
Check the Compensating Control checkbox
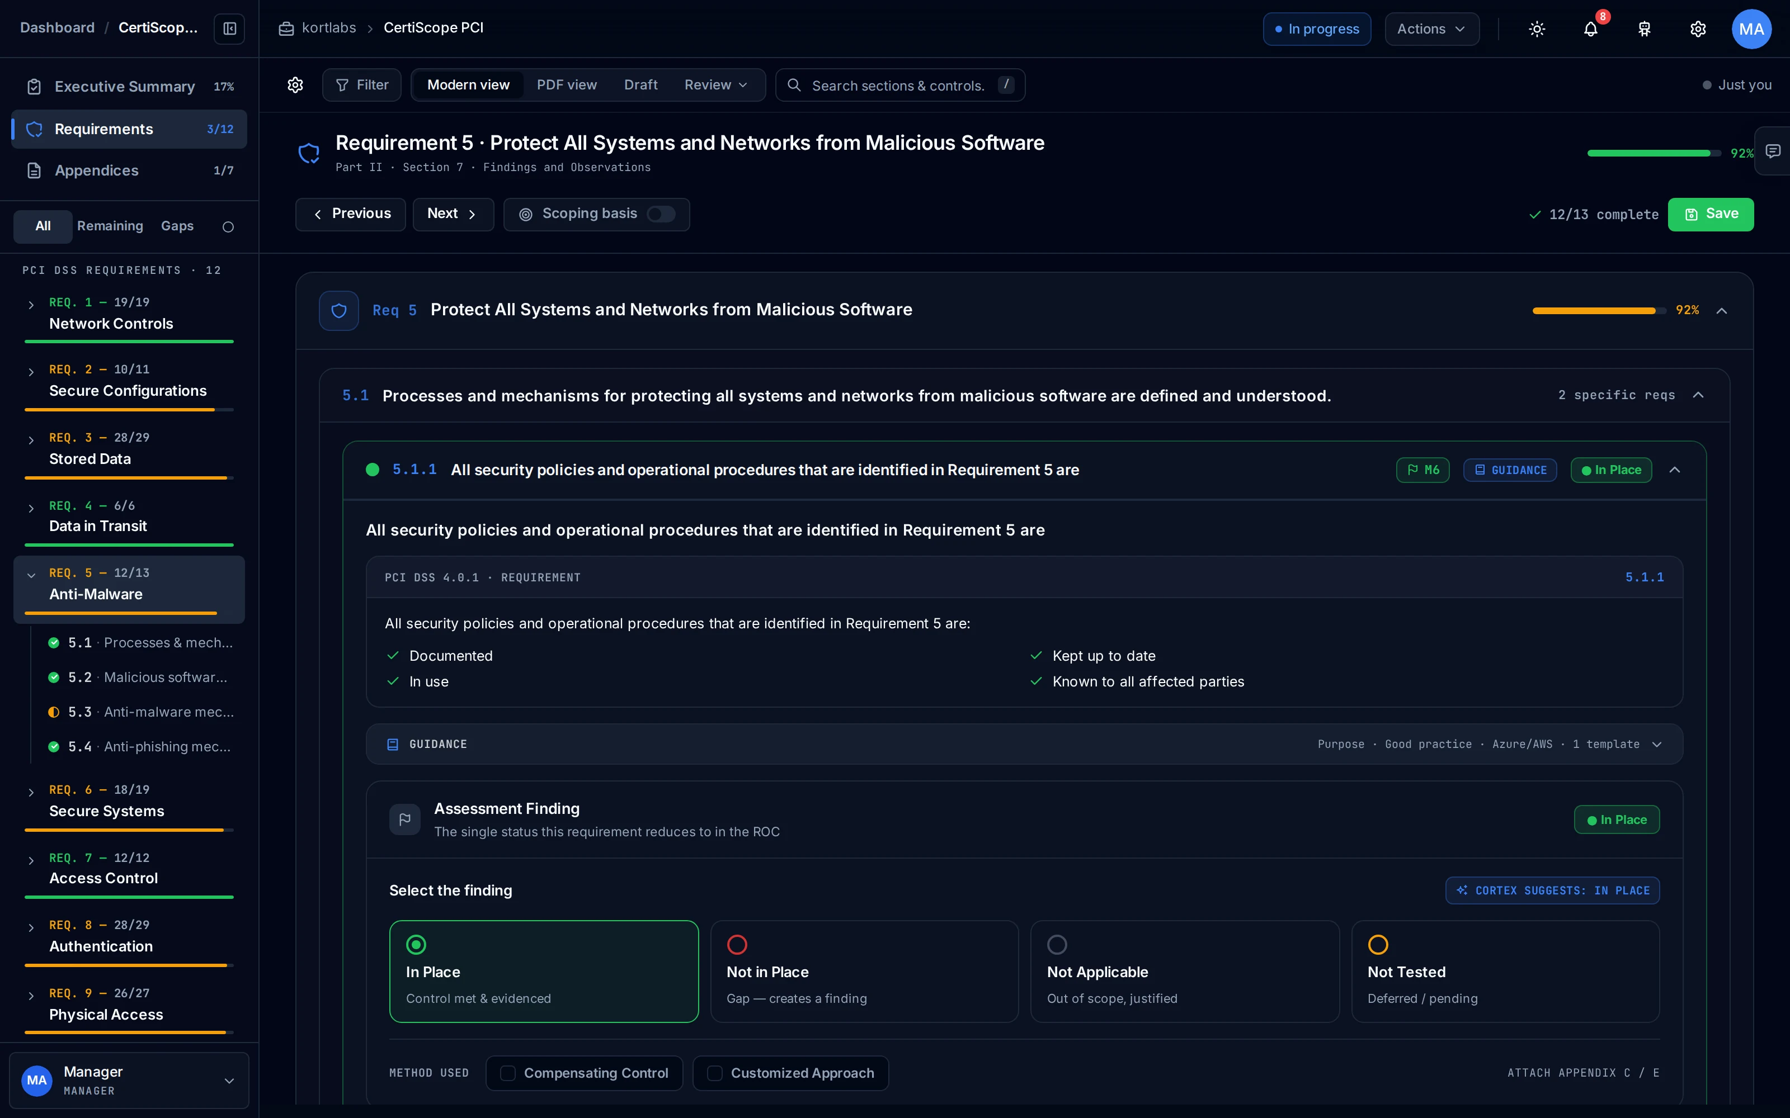[x=507, y=1073]
